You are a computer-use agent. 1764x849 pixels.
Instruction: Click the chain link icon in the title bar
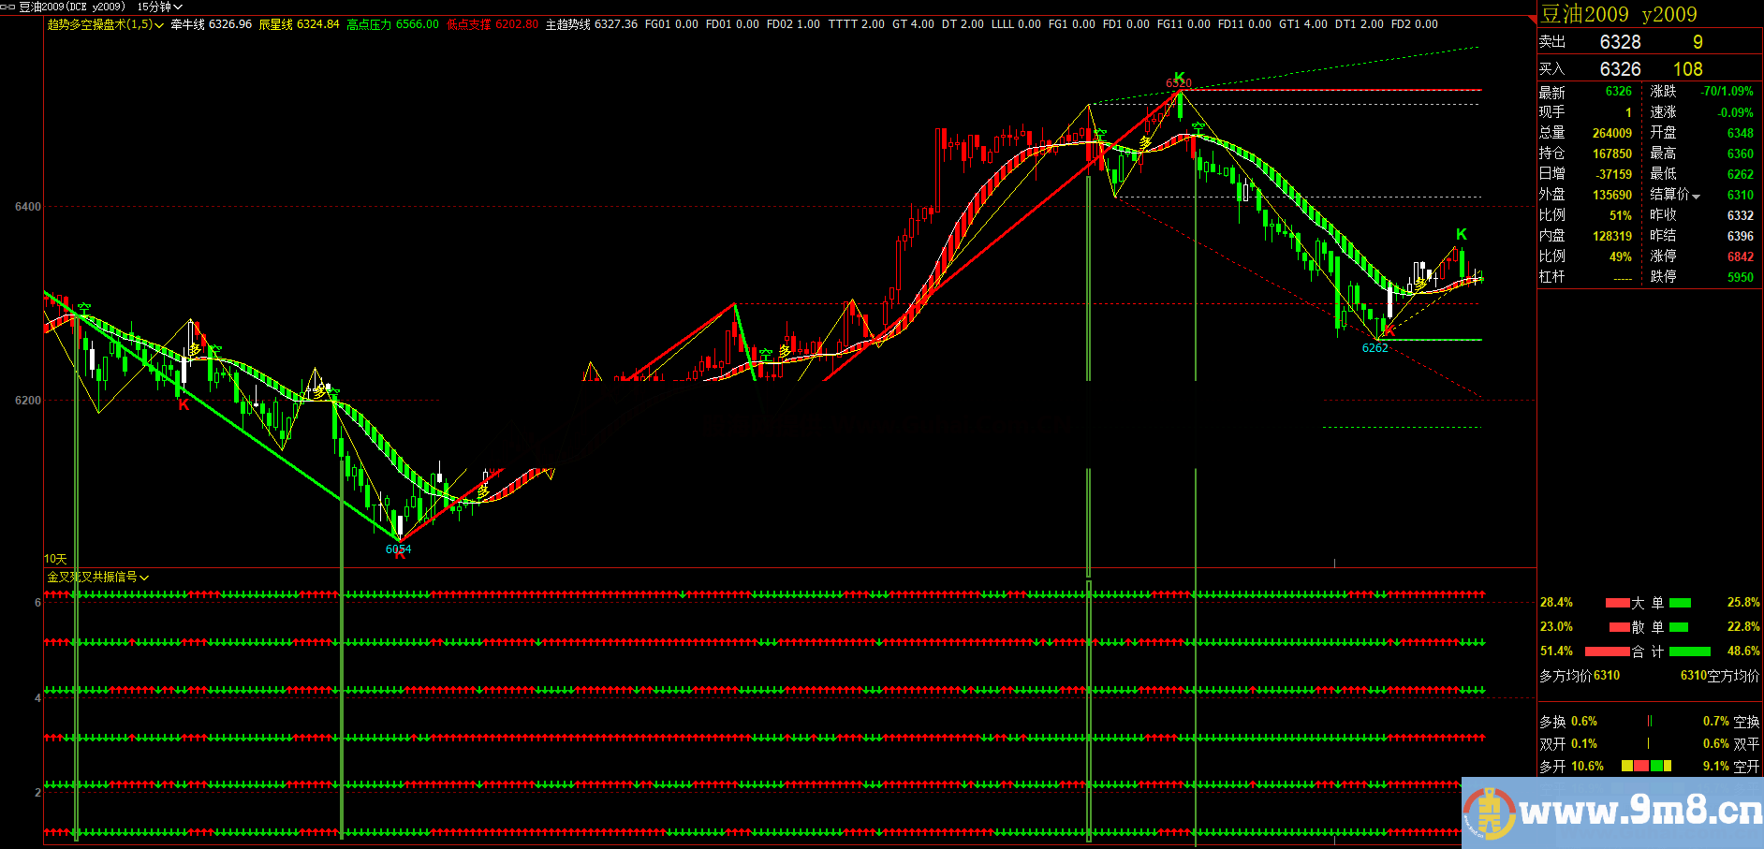click(7, 6)
